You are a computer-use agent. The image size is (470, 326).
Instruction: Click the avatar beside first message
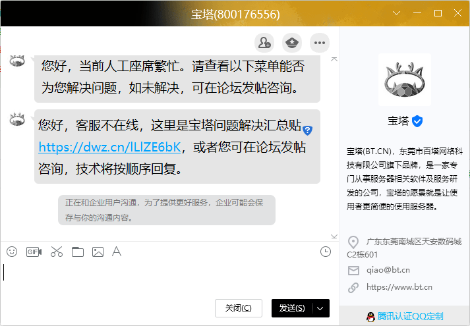[17, 61]
